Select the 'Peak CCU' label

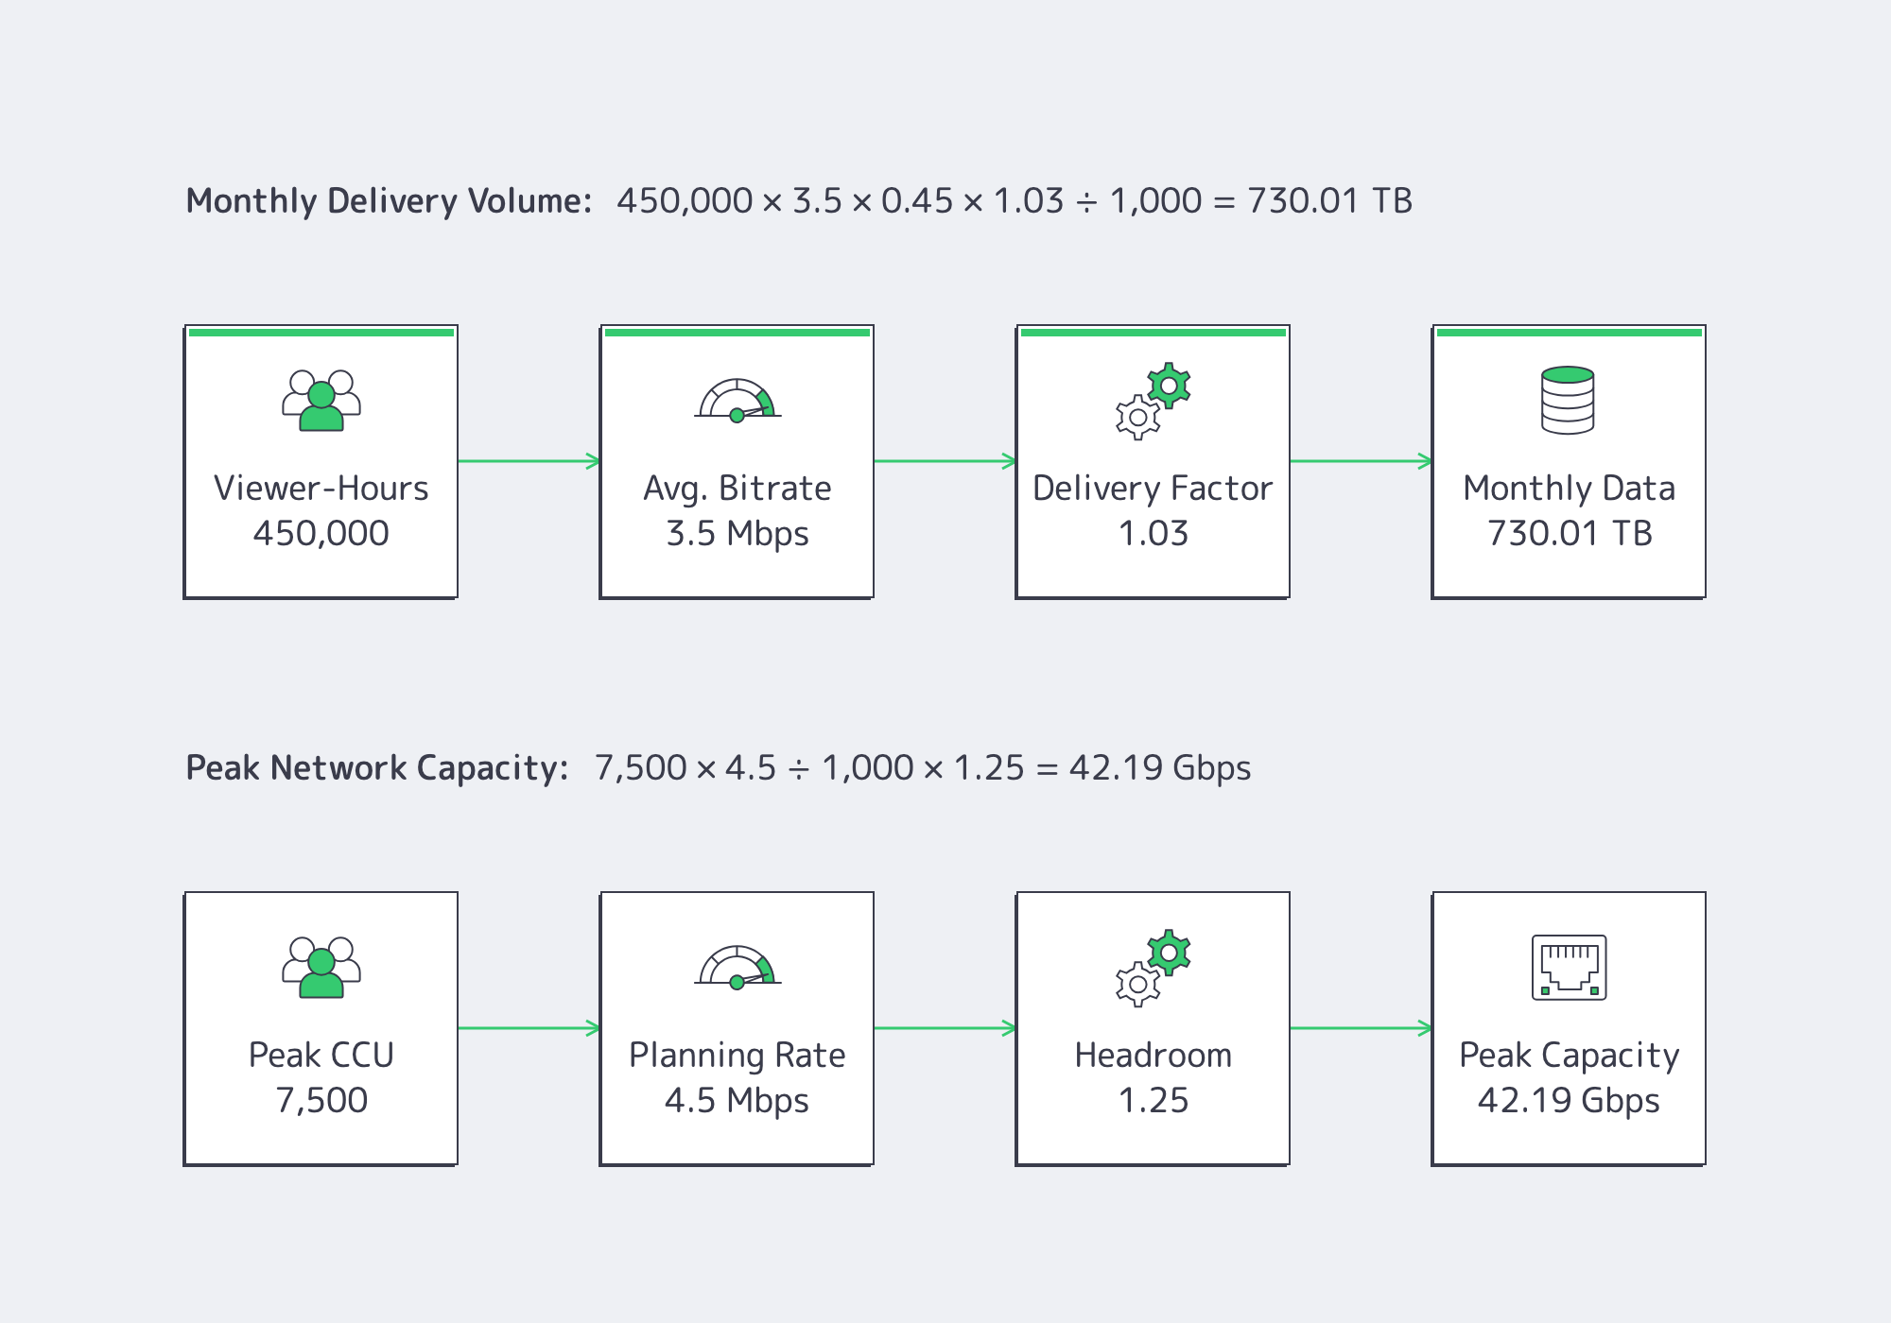(321, 1056)
